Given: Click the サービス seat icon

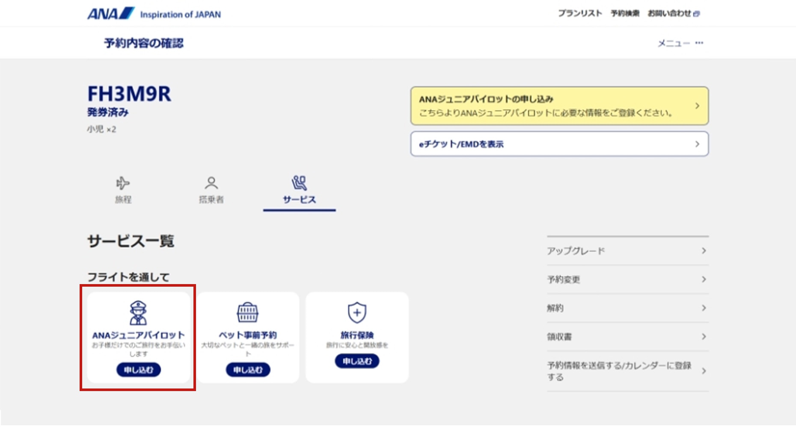Looking at the screenshot, I should coord(299,183).
